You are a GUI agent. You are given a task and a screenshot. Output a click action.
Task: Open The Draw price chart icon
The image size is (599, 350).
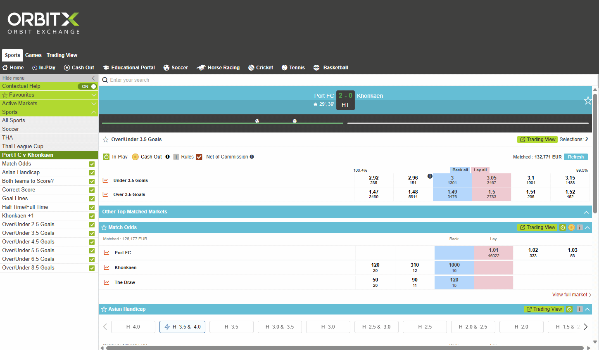(x=107, y=282)
